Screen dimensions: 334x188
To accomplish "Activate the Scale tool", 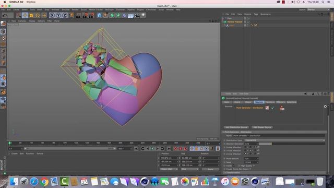I will pos(31,15).
